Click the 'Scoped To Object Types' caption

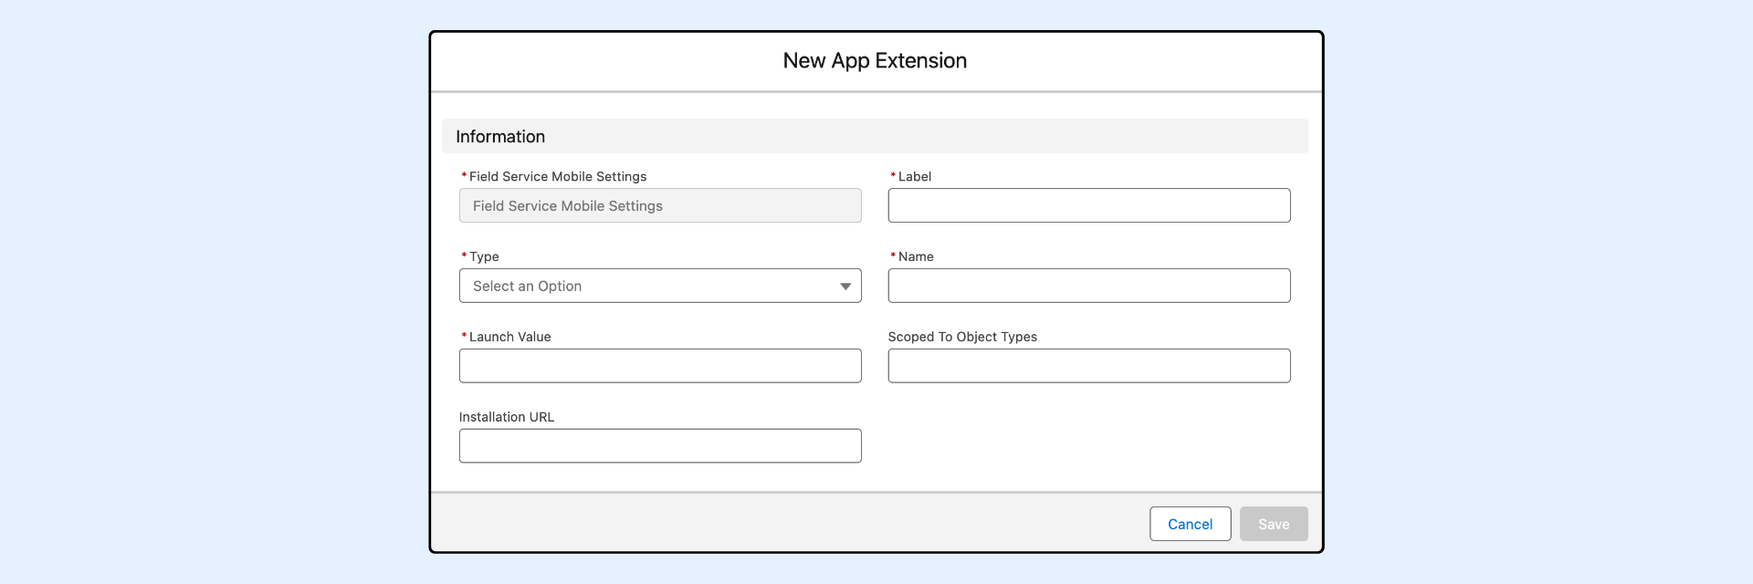(962, 338)
